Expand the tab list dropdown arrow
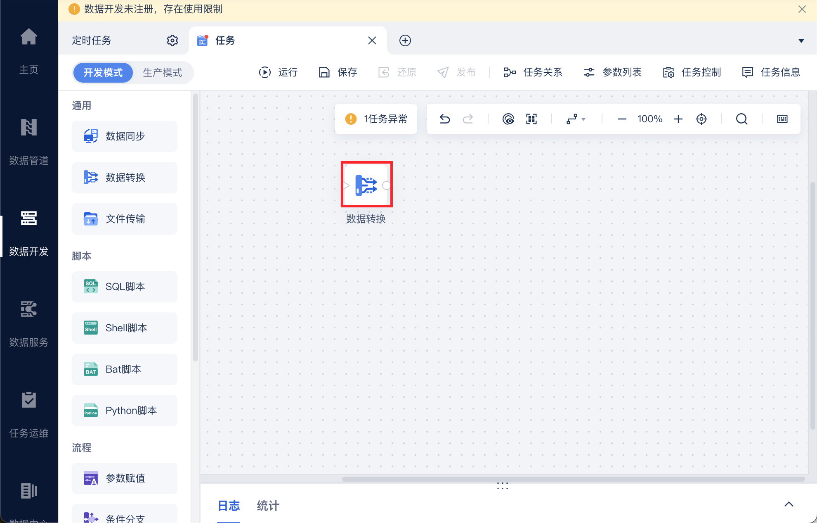This screenshot has height=523, width=817. (801, 40)
